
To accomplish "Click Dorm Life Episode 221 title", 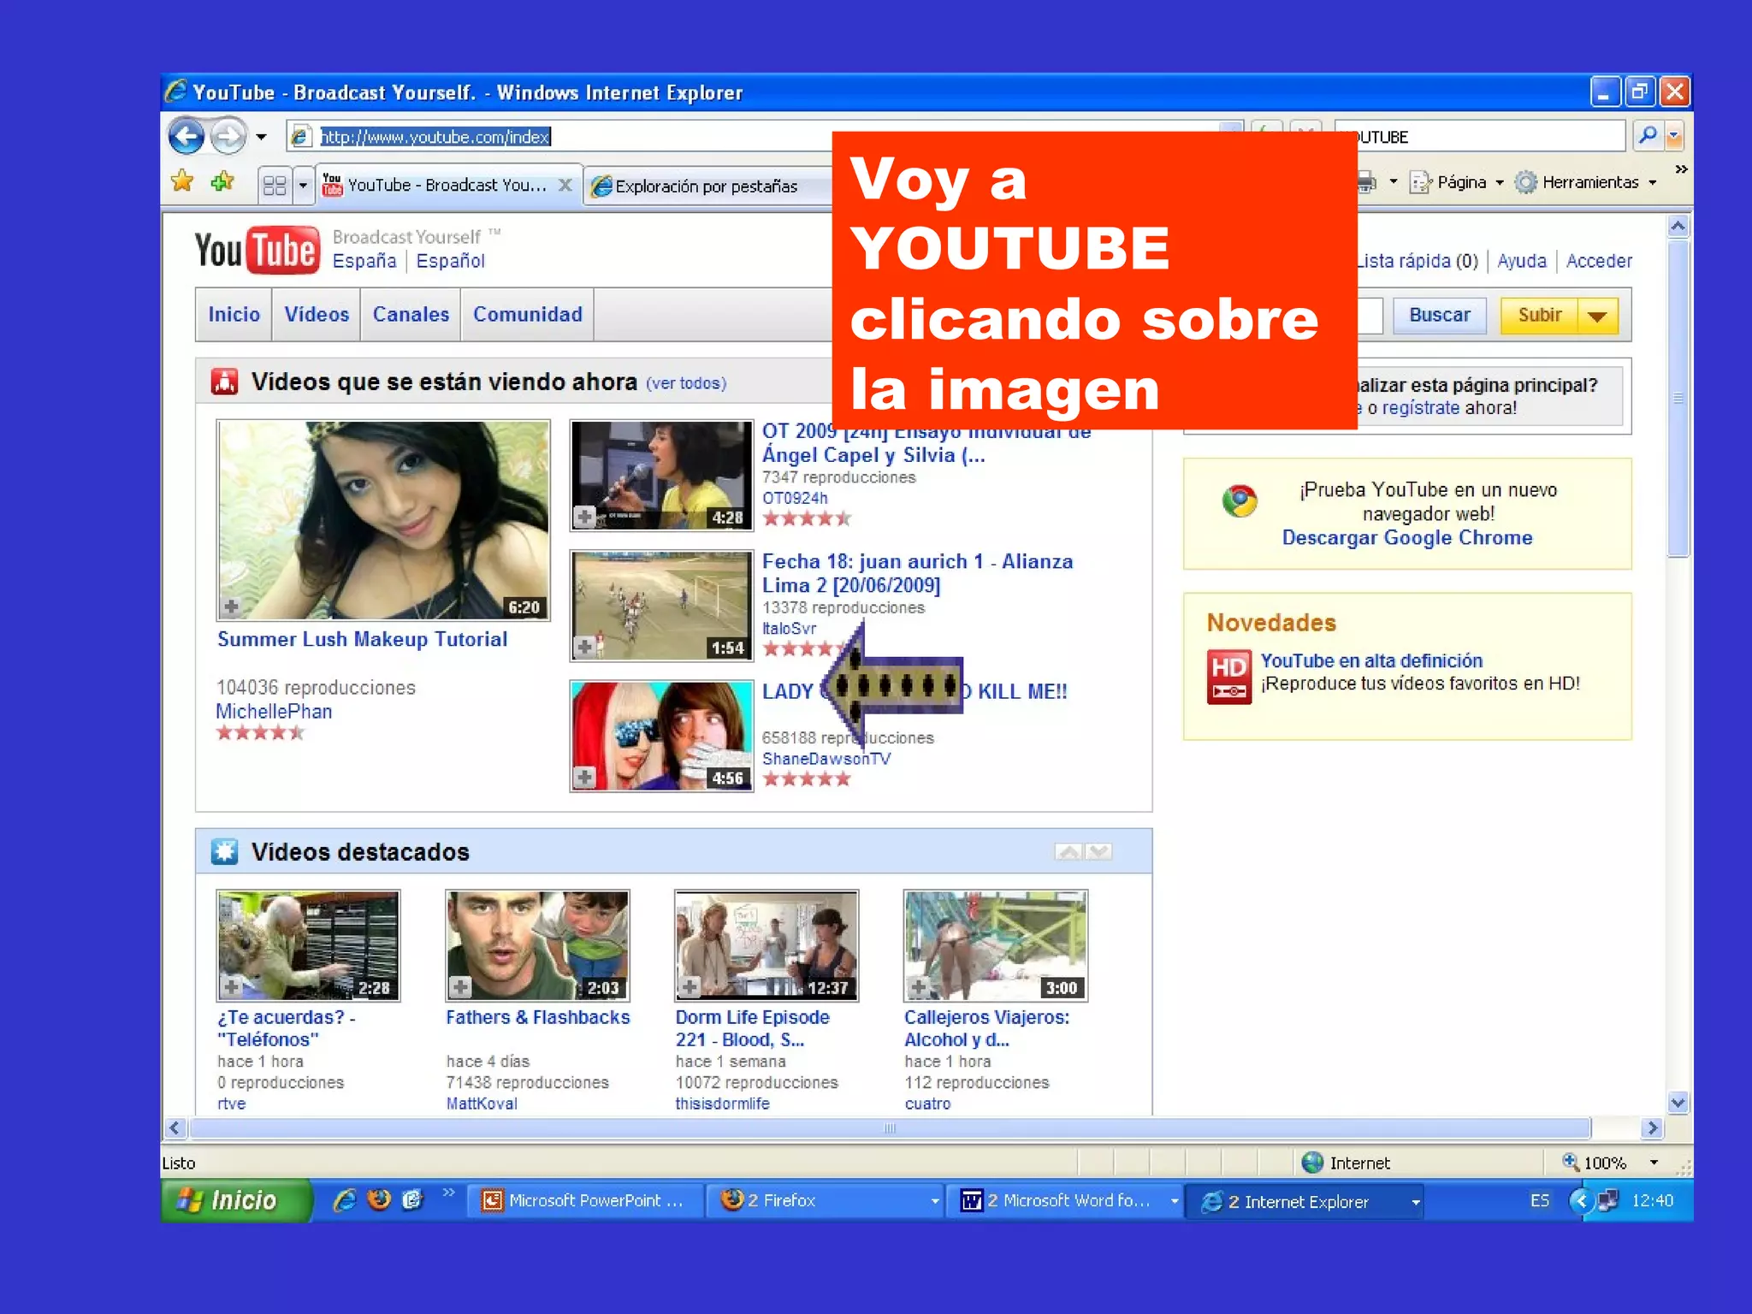I will 753,1028.
